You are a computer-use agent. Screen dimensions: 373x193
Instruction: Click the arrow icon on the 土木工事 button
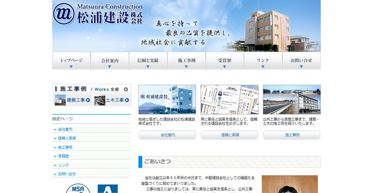click(126, 100)
